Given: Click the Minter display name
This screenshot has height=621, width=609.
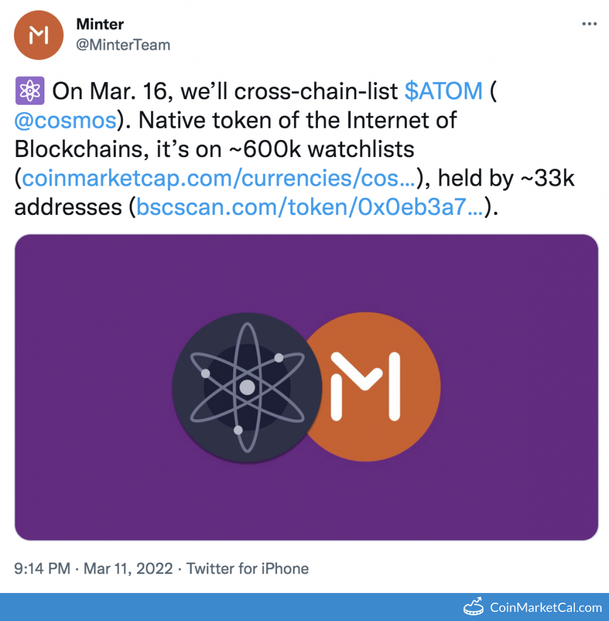Looking at the screenshot, I should click(x=100, y=24).
